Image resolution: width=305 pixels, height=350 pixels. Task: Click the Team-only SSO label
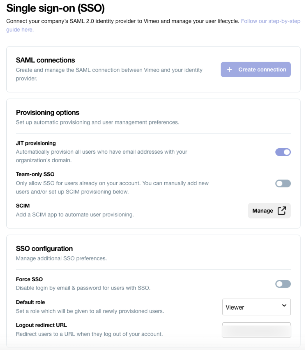pyautogui.click(x=35, y=174)
